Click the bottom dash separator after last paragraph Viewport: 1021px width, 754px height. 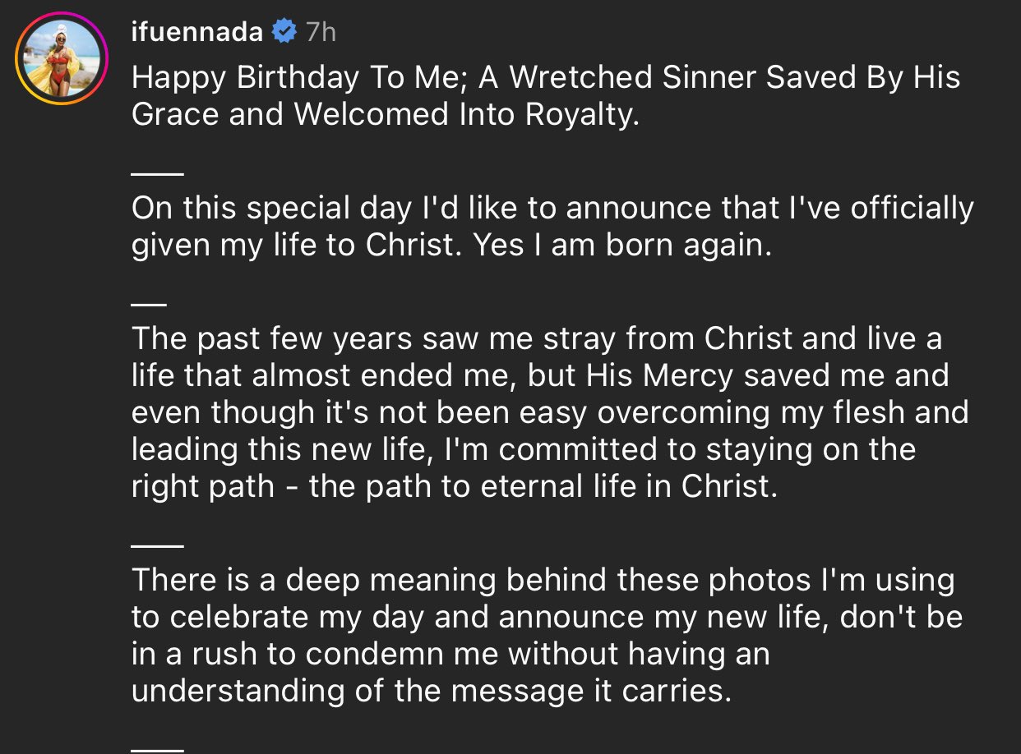pos(157,750)
